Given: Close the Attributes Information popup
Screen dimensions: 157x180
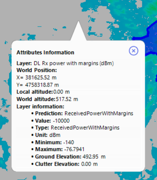Looking at the screenshot, I should (133, 51).
